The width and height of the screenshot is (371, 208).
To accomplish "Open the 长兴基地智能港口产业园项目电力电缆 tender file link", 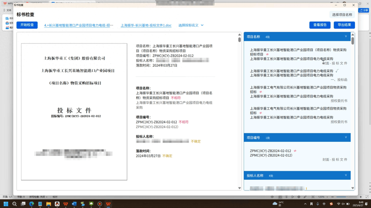I will (x=79, y=25).
